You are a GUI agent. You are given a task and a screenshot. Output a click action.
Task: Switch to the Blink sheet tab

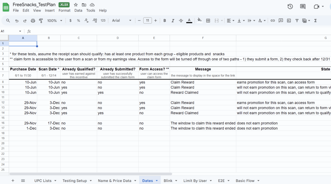[x=168, y=181]
